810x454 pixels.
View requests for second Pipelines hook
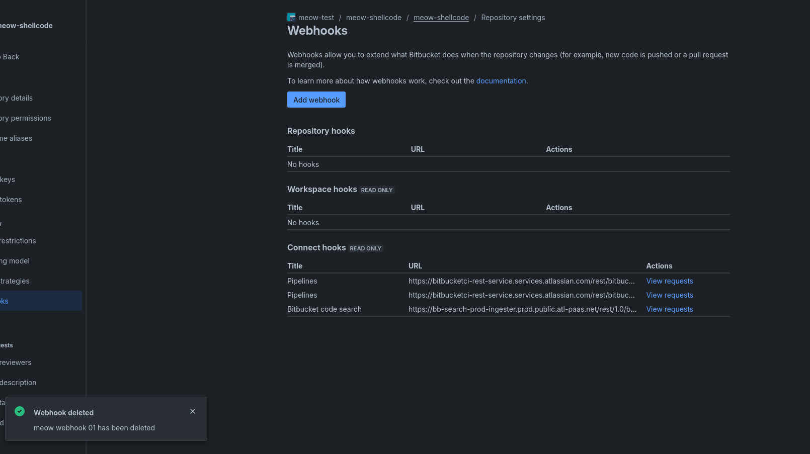coord(670,295)
